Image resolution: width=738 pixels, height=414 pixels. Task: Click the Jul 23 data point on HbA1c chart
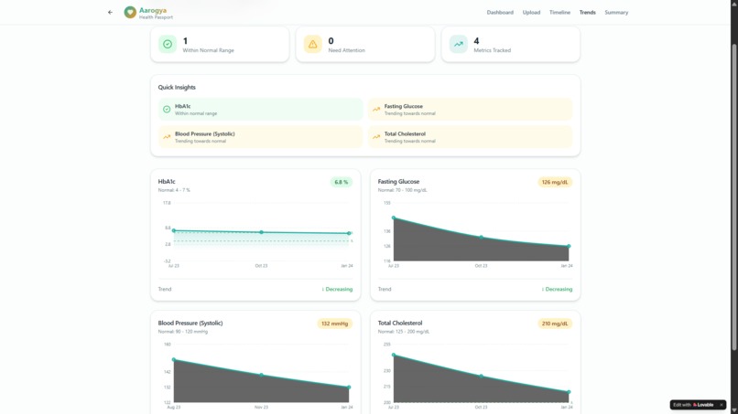[x=174, y=230]
